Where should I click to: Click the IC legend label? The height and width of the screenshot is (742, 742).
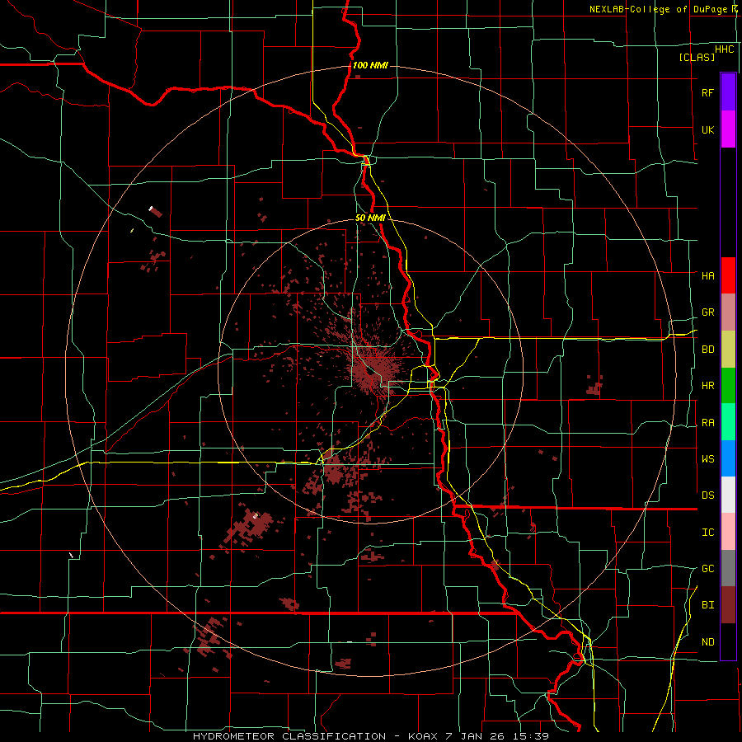(x=707, y=533)
